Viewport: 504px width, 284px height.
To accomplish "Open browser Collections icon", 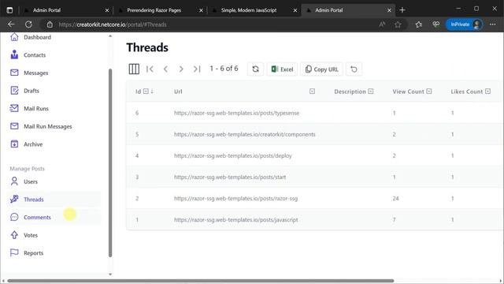I will (x=418, y=24).
